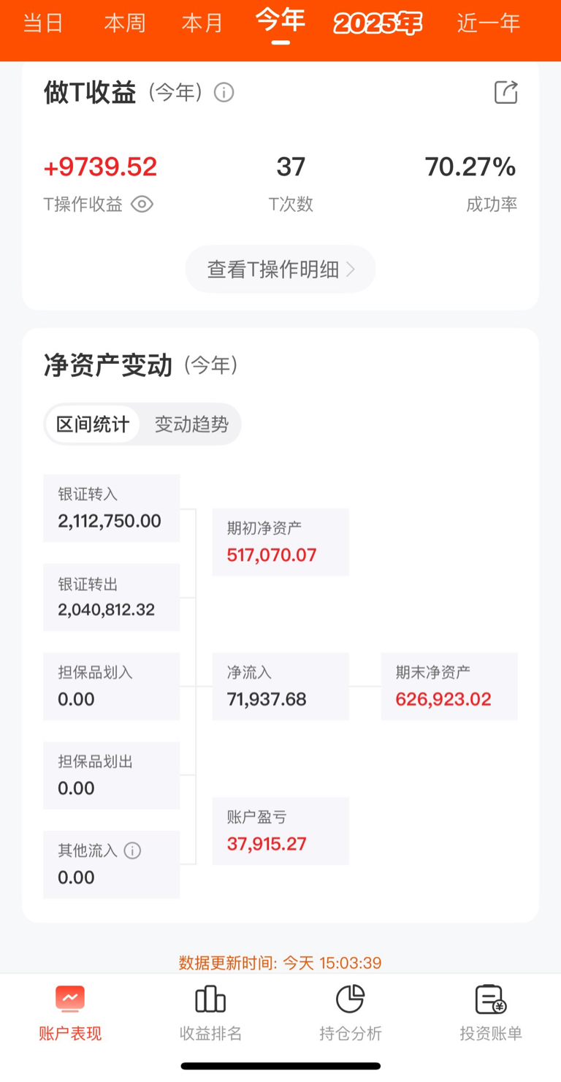561x1082 pixels.
Task: Expand 查看T操作明细 via its chevron
Action: pos(351,270)
